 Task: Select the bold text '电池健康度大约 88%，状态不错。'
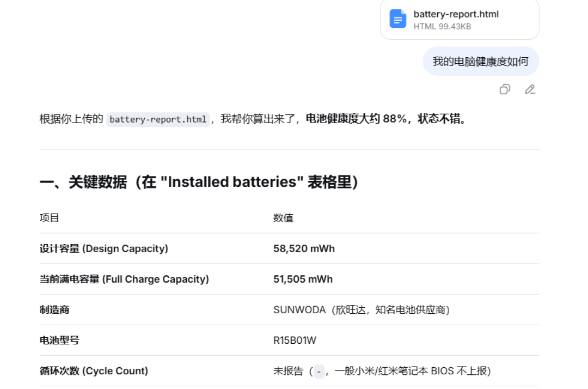(386, 119)
